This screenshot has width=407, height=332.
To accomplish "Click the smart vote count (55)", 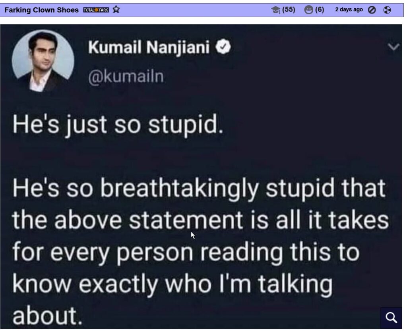I will [x=289, y=10].
